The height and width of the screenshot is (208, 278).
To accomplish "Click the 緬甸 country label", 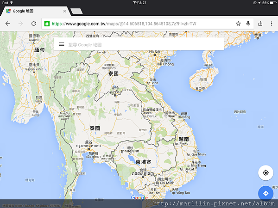I will point(39,50).
